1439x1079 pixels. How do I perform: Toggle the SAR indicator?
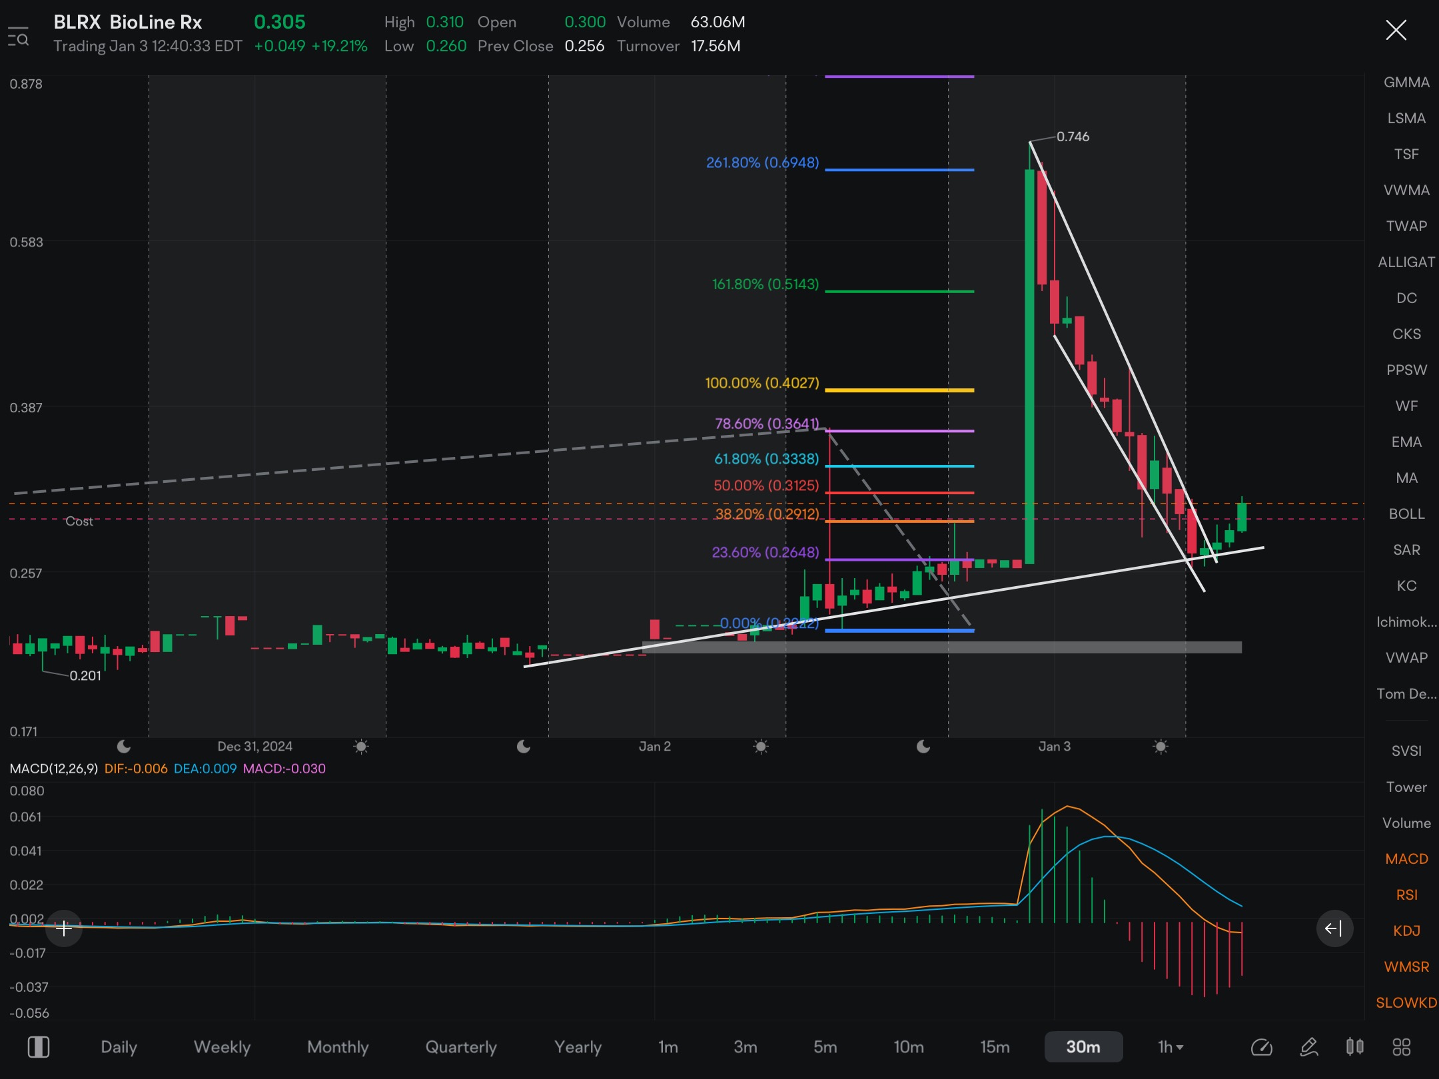(x=1406, y=549)
